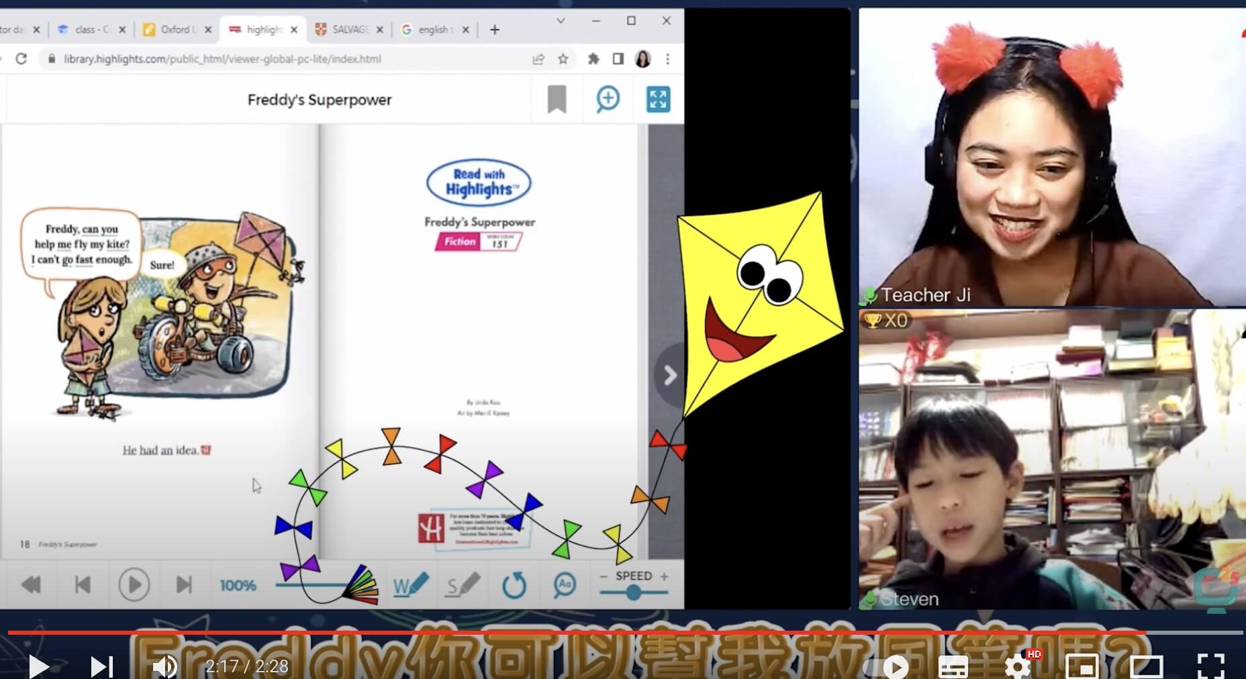Skip to the next page in reader
1246x679 pixels.
(184, 585)
